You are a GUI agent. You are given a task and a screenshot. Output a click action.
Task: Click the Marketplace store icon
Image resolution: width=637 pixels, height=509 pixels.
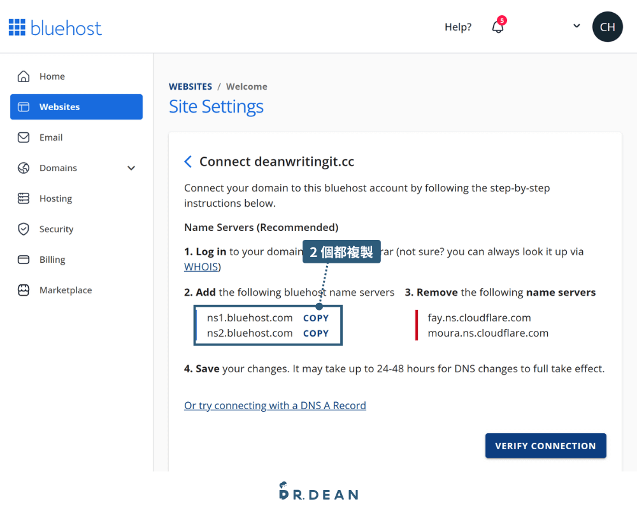point(24,290)
